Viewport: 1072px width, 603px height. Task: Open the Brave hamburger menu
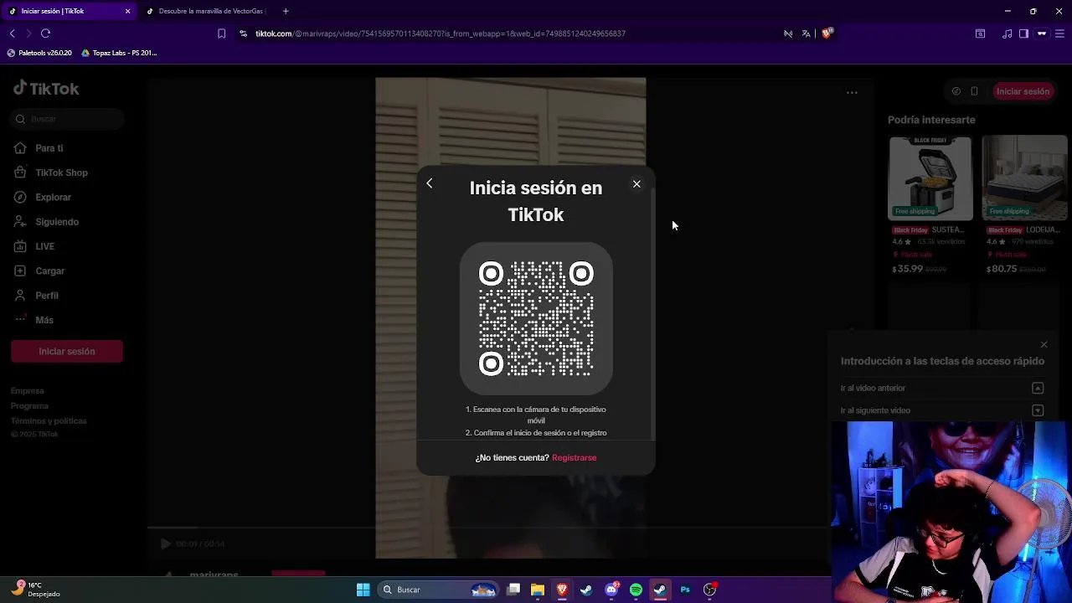pyautogui.click(x=1059, y=33)
